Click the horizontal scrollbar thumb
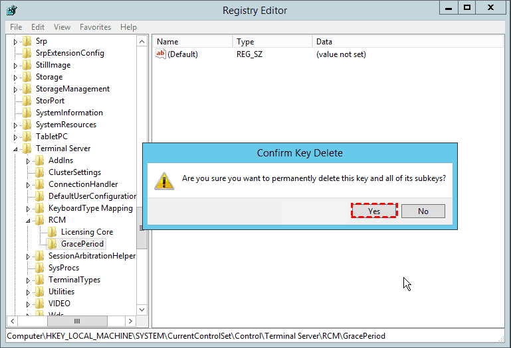This screenshot has width=511, height=348. [x=77, y=321]
